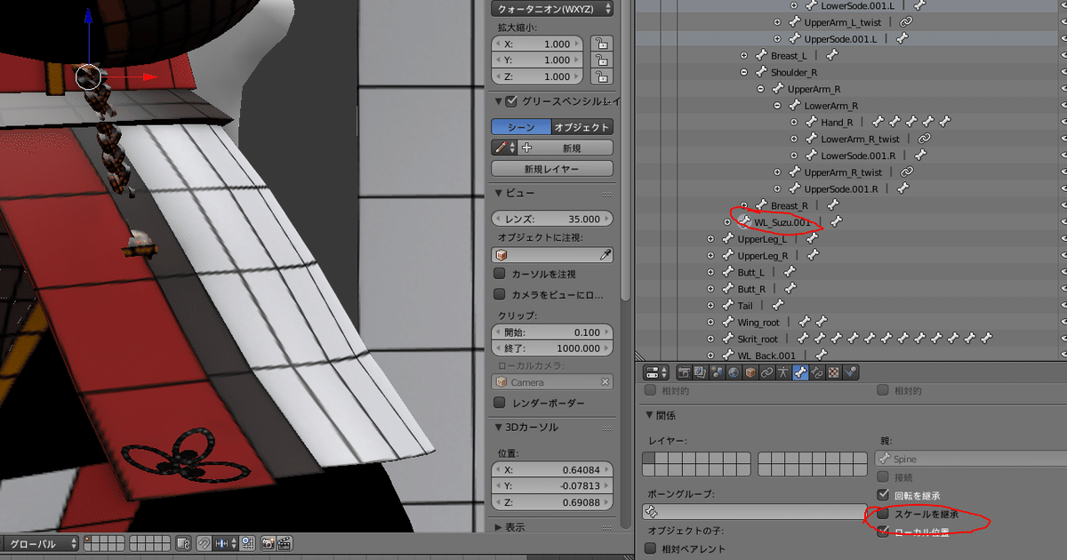Enable レンダーボーダー checkbox
The height and width of the screenshot is (560, 1067).
[500, 403]
